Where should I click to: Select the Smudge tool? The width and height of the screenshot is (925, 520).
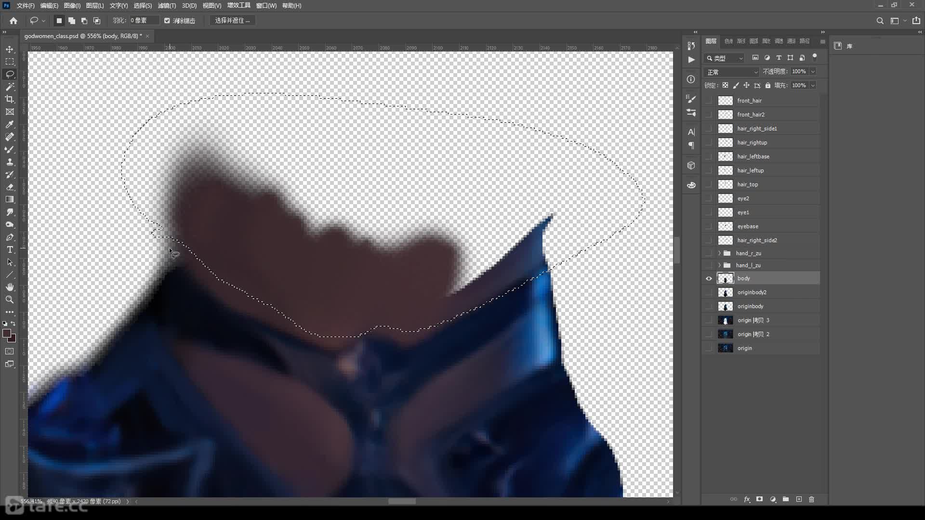10,212
